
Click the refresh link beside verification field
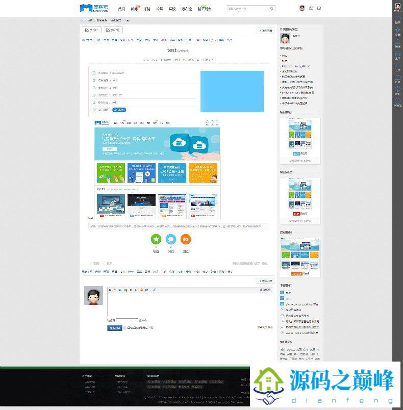click(x=143, y=320)
